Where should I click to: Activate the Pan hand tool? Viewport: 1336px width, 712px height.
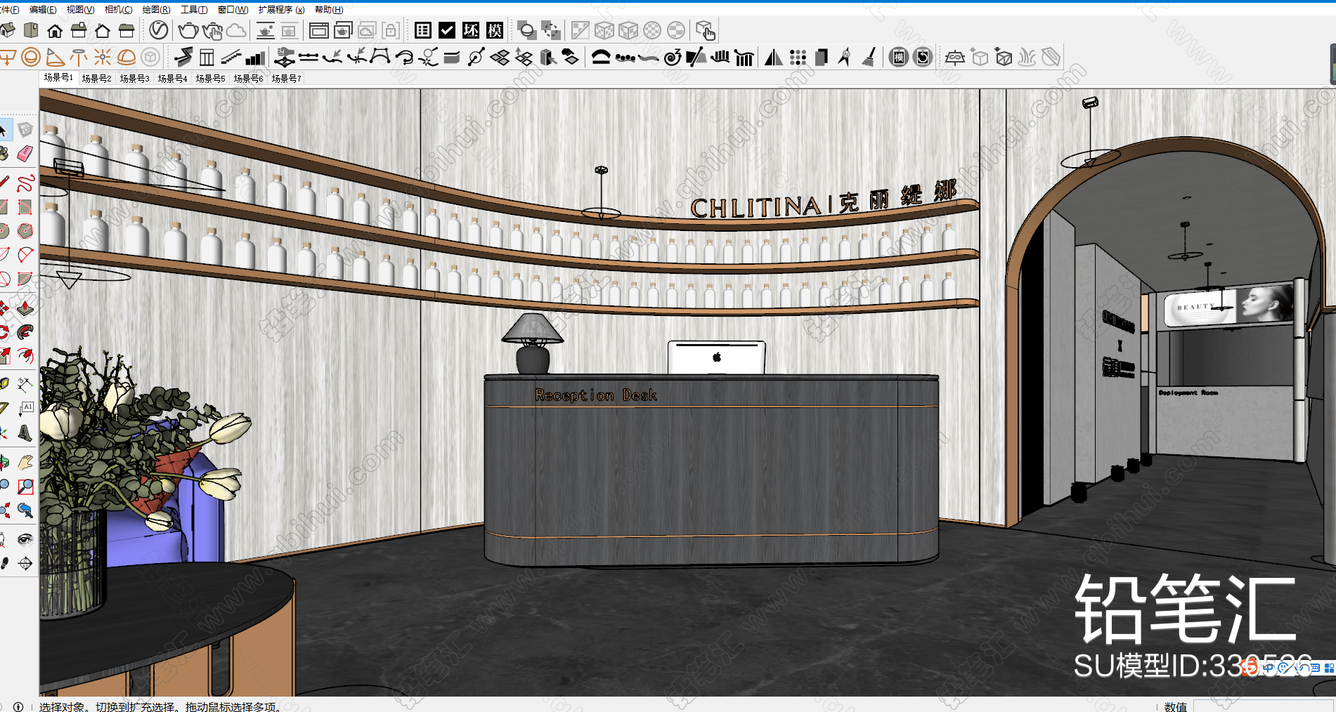point(25,463)
